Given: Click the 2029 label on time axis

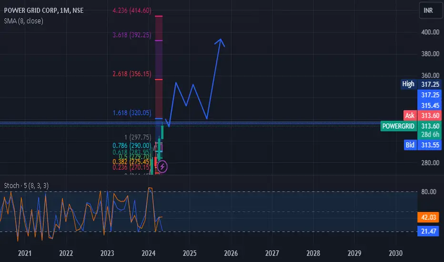Looking at the screenshot, I should (354, 253).
